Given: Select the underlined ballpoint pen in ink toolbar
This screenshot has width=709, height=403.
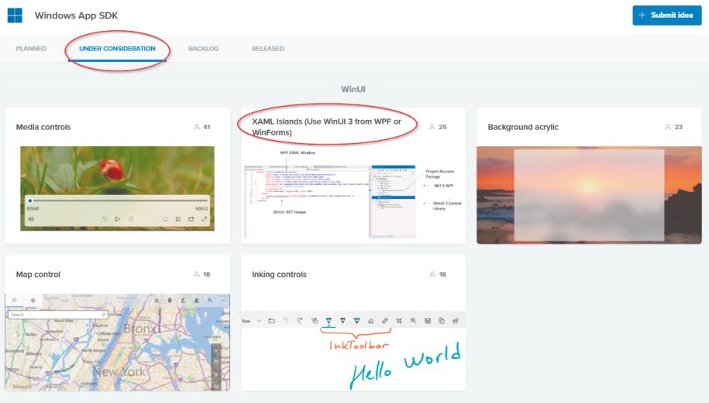Looking at the screenshot, I should click(x=329, y=321).
